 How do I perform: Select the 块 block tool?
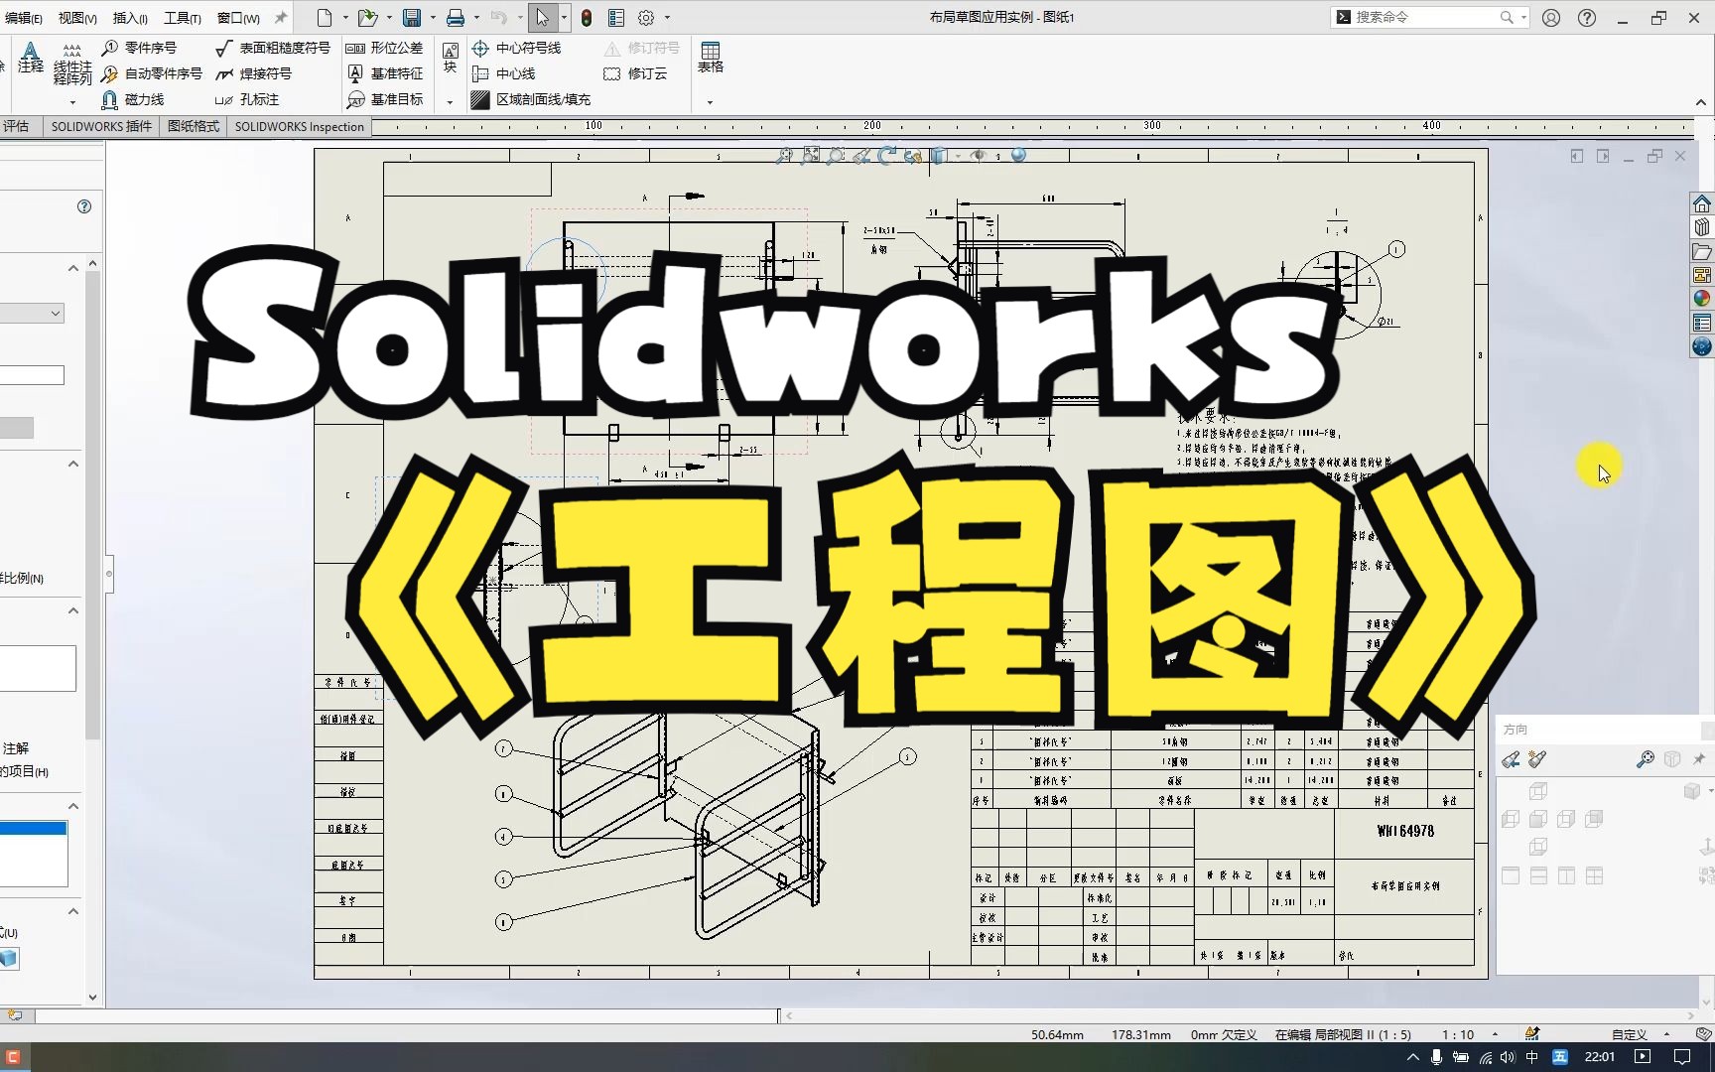click(451, 58)
